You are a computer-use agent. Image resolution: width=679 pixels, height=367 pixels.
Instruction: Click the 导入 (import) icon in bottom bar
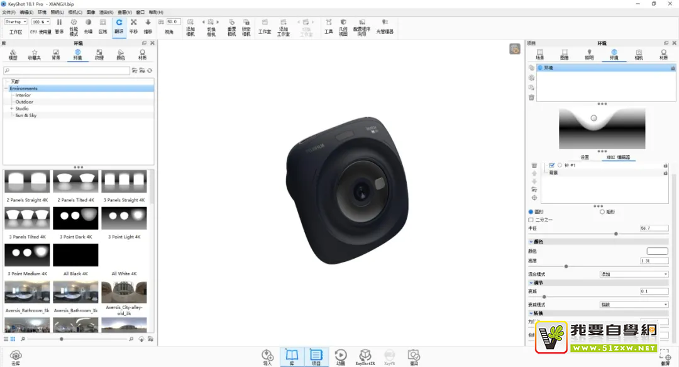pyautogui.click(x=268, y=357)
